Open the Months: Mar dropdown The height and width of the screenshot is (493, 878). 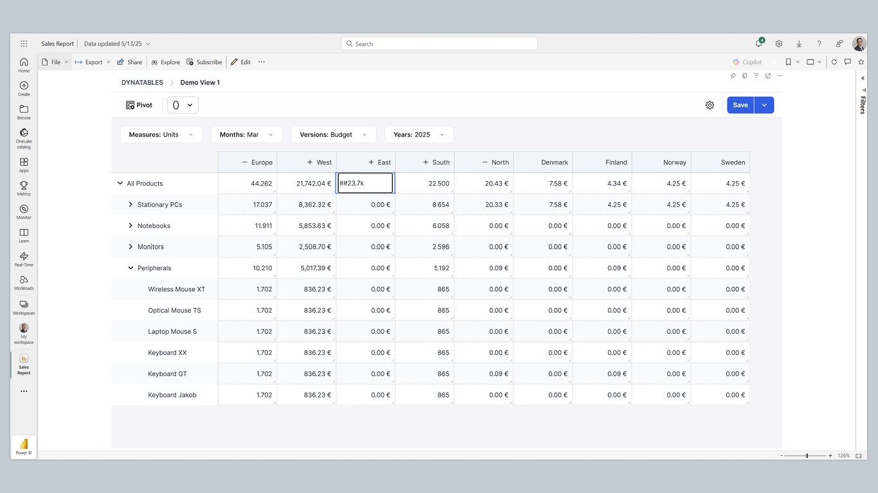point(246,135)
